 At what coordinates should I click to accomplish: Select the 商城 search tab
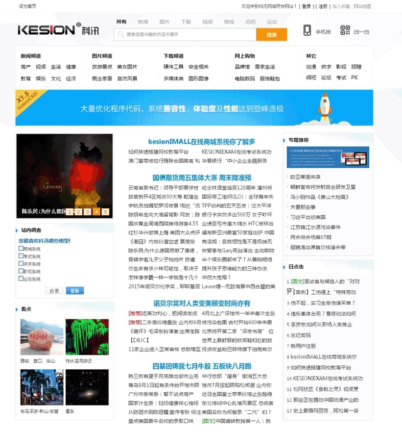229,22
